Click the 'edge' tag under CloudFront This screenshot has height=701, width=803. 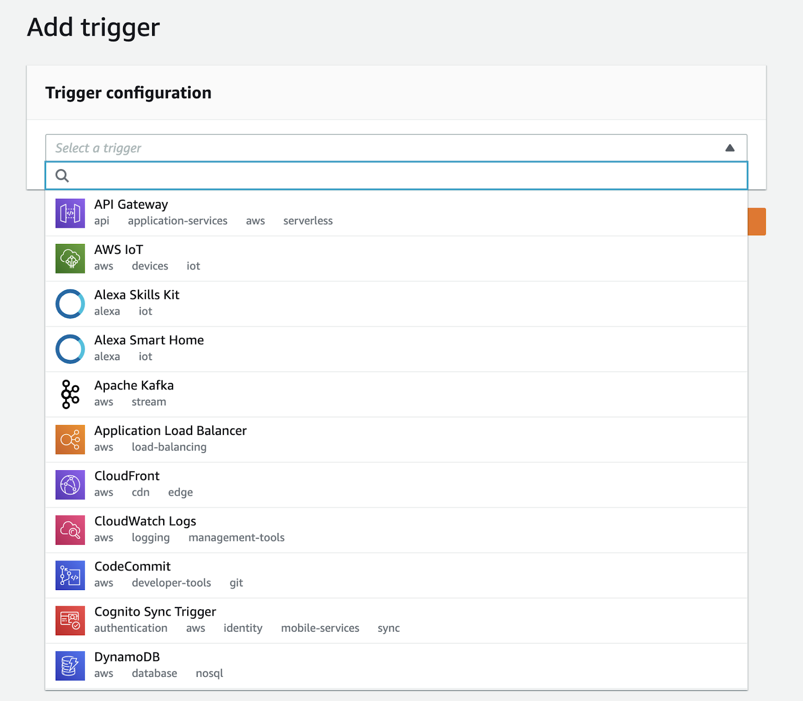(180, 493)
